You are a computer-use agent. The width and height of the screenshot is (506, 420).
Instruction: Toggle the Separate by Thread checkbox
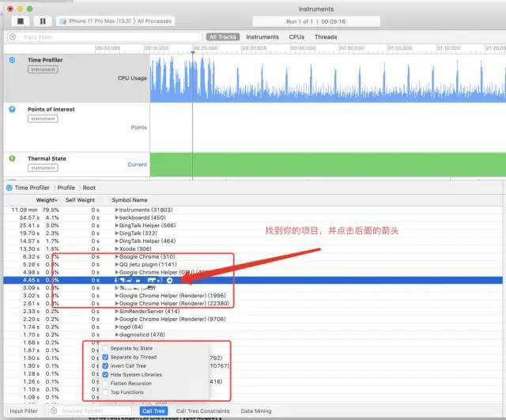[x=105, y=357]
